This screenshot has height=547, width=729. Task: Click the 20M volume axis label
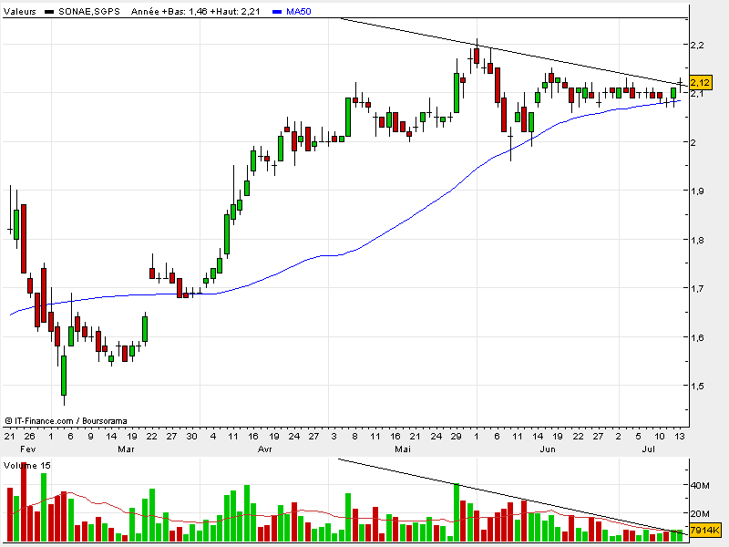(x=700, y=513)
